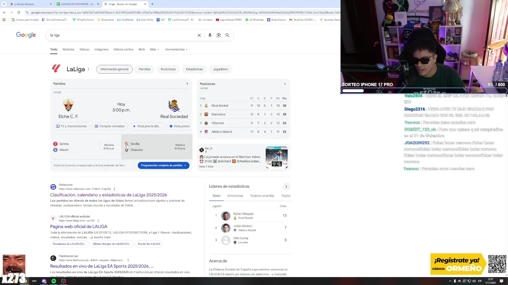This screenshot has width=508, height=285.
Task: Open the LaLiga three-dot options menu
Action: pos(89,69)
